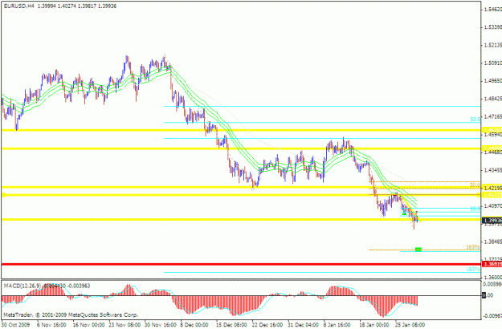Click price axis value 1.42195
Image resolution: width=502 pixels, height=329 pixels.
493,188
